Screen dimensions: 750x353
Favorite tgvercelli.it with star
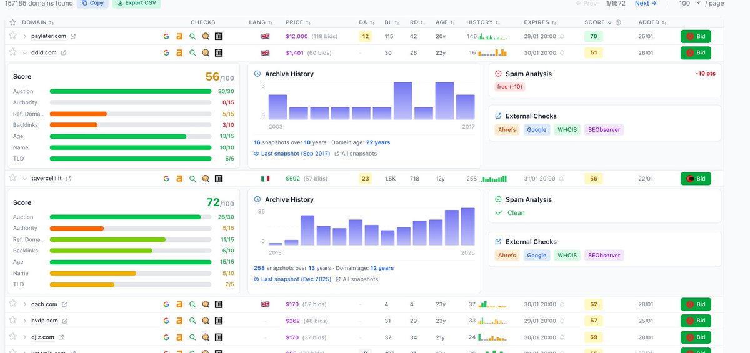[x=12, y=177]
